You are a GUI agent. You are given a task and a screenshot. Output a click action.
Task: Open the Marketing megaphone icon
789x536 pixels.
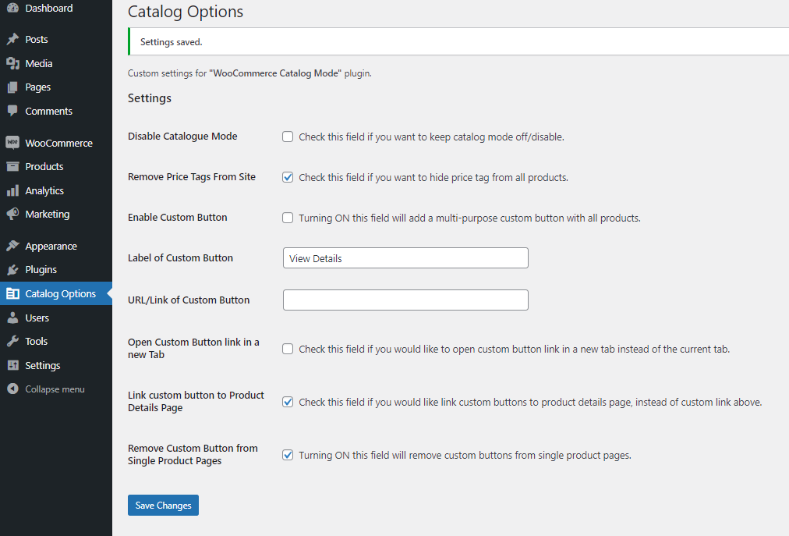click(x=14, y=214)
